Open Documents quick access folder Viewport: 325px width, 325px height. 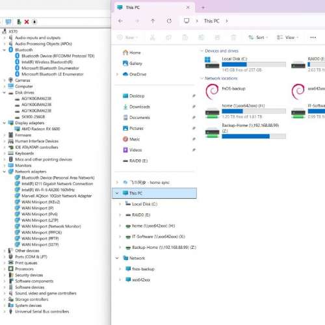(x=136, y=118)
